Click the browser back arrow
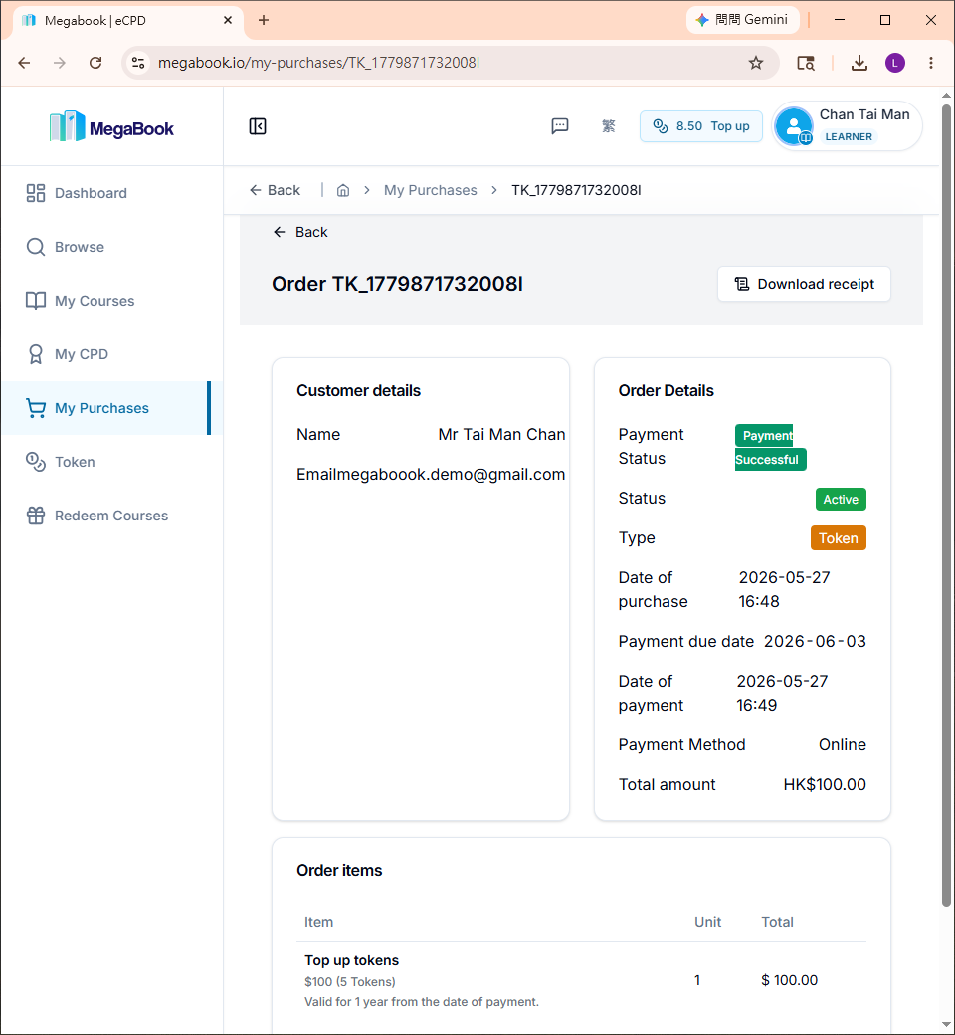 (x=25, y=63)
